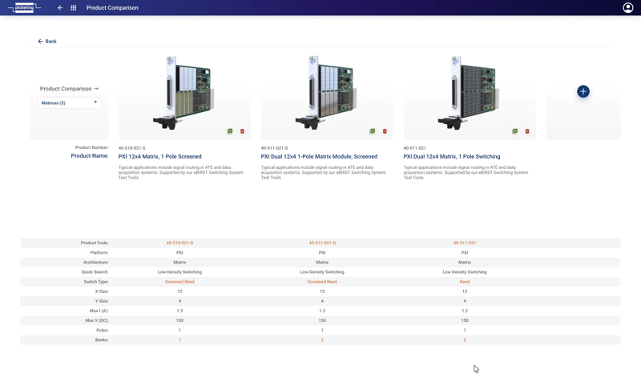Click the Quick Search row label

point(95,271)
